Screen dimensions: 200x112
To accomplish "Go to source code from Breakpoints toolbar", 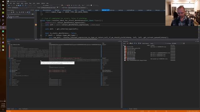I will click(x=139, y=44).
